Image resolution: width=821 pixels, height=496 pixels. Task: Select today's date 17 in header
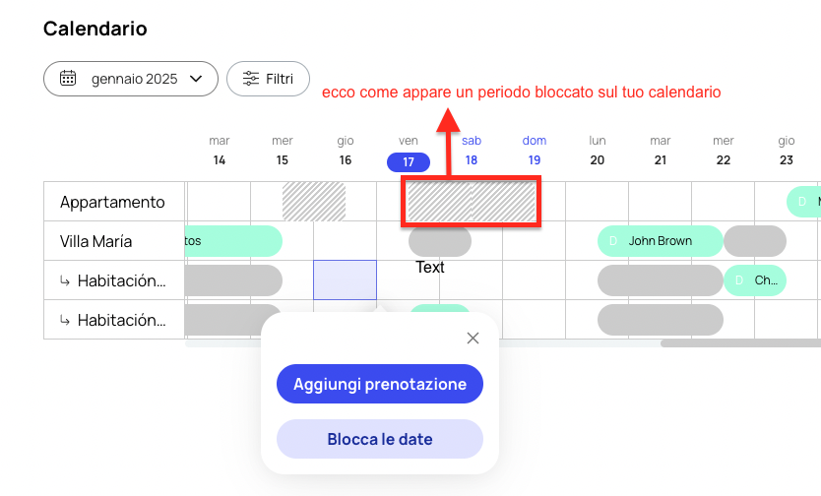click(x=409, y=162)
